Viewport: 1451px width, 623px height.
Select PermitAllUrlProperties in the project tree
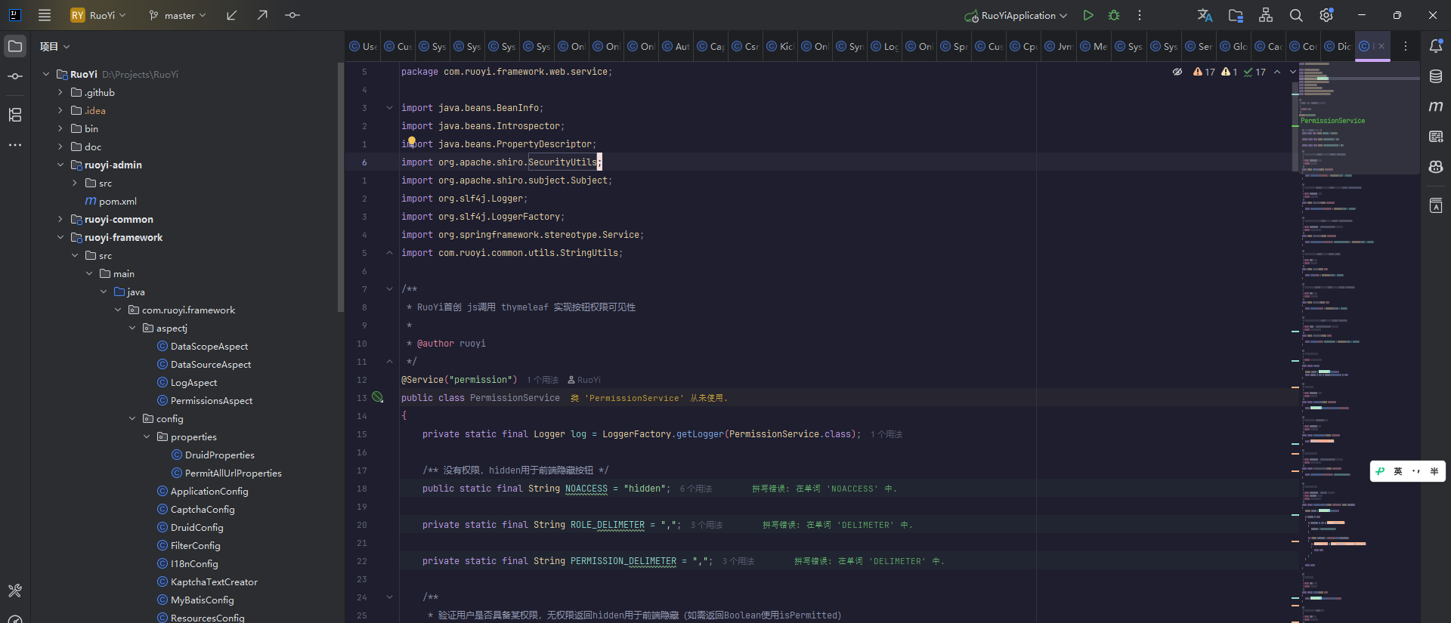[x=234, y=473]
